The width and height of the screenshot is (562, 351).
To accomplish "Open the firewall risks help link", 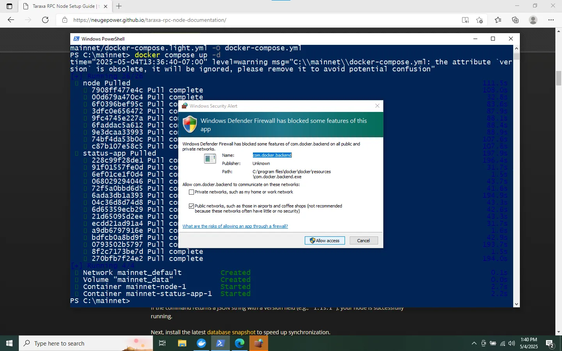I will click(235, 226).
